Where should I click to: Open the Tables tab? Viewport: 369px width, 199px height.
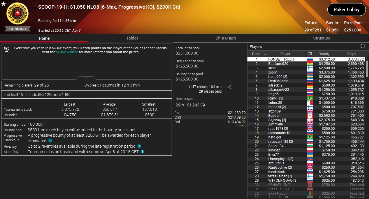(x=132, y=38)
